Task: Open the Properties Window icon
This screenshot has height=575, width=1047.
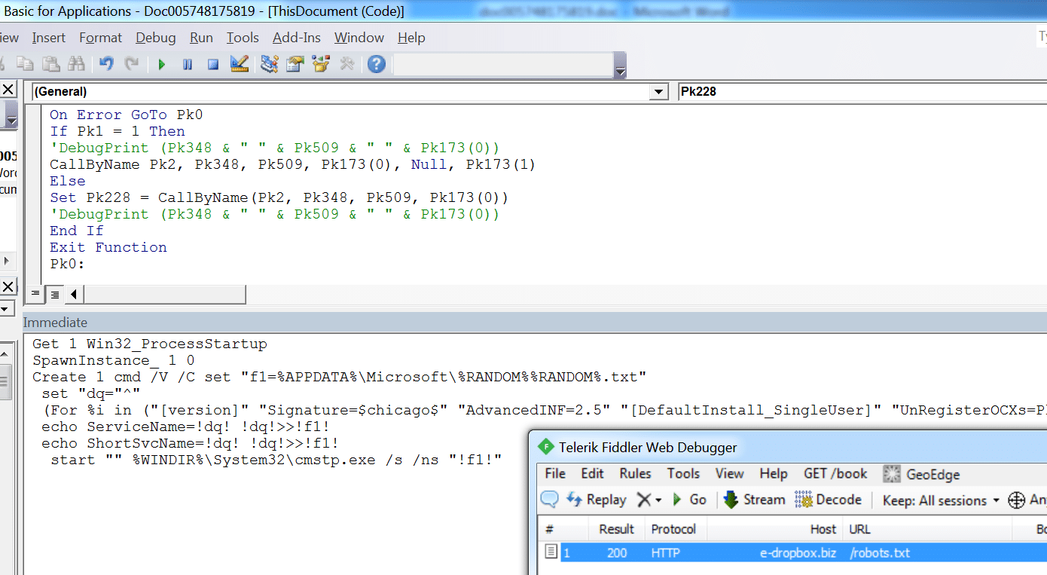Action: (295, 64)
